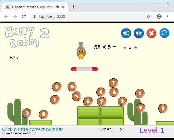Image resolution: width=174 pixels, height=140 pixels.
Task: Open the Chrome three-dot menu
Action: coord(168,16)
